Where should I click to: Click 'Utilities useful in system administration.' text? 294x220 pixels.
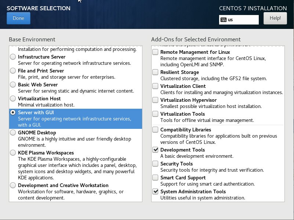click(203, 198)
